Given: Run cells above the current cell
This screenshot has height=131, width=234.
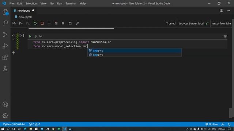Looking at the screenshot, I should point(21,23).
